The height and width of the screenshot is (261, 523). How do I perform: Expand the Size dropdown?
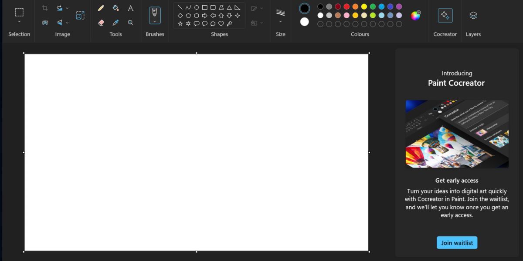pyautogui.click(x=280, y=20)
